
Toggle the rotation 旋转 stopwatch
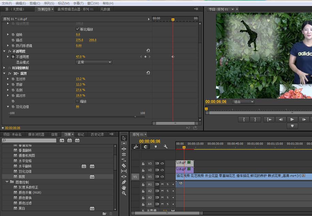click(13, 35)
